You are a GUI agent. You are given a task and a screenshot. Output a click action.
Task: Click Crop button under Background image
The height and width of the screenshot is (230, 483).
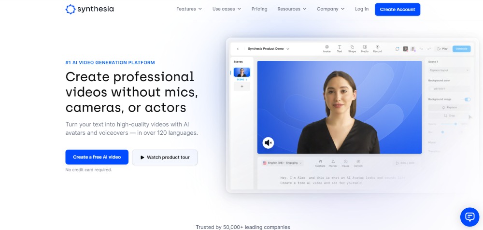click(449, 115)
